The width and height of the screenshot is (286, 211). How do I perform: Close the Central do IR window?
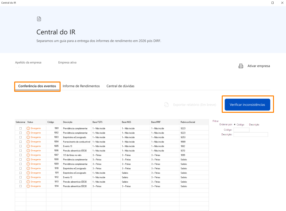(x=282, y=3)
